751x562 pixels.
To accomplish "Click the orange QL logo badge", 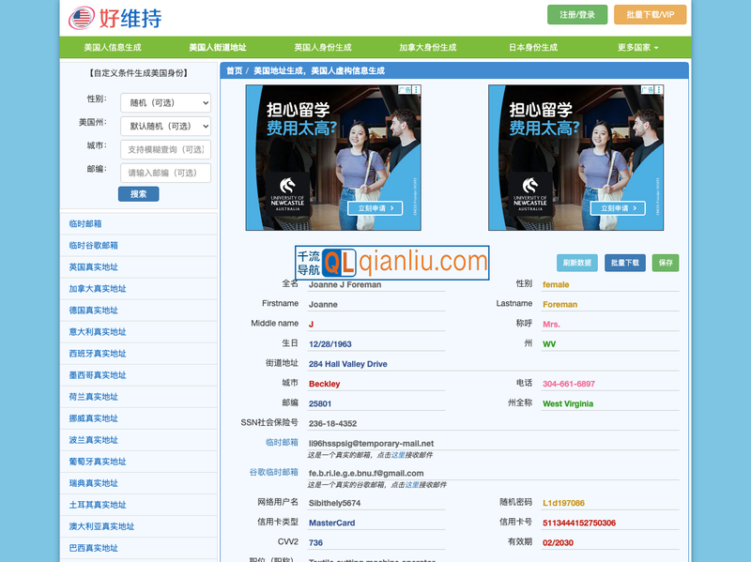I will pyautogui.click(x=340, y=262).
